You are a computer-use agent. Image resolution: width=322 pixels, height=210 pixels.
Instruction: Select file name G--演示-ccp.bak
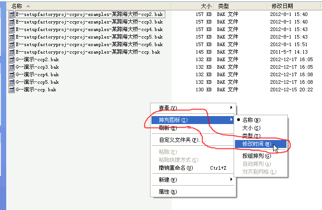[x=36, y=89]
